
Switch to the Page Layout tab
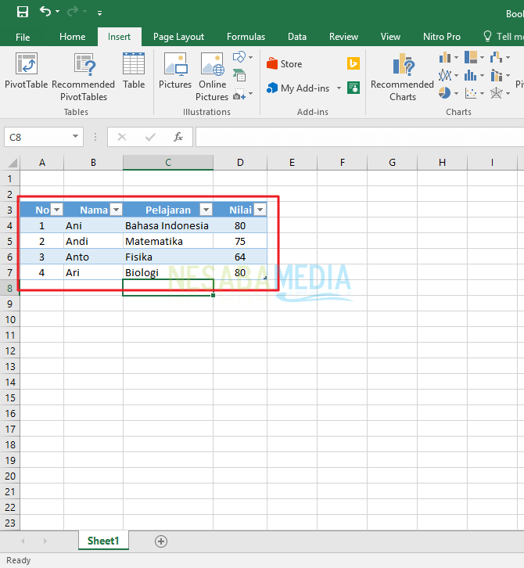pyautogui.click(x=178, y=37)
